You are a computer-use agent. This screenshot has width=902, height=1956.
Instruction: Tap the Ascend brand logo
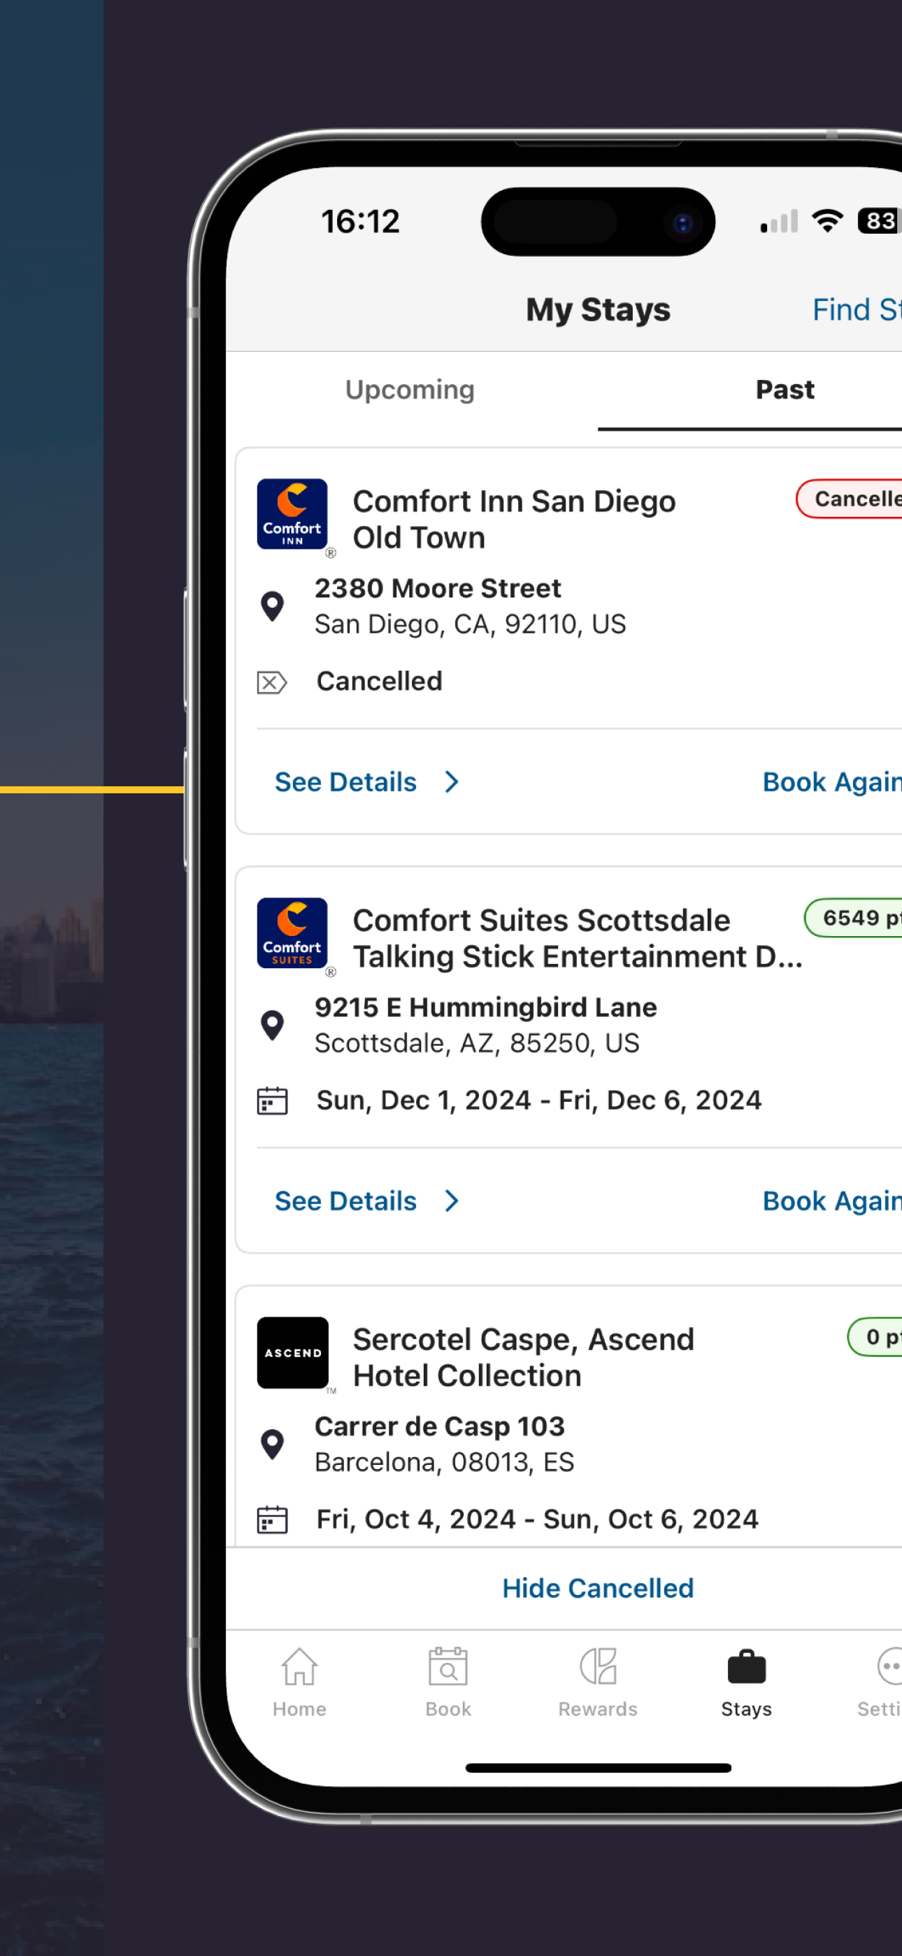click(292, 1352)
